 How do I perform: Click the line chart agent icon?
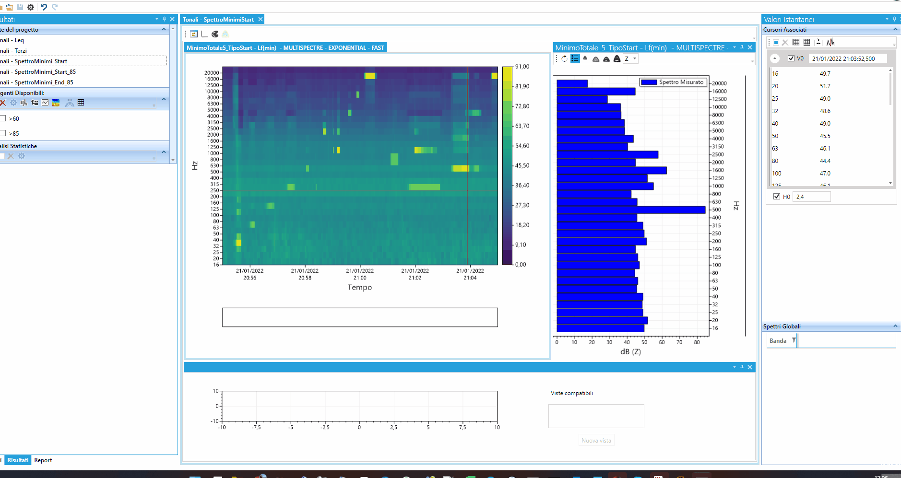(46, 102)
